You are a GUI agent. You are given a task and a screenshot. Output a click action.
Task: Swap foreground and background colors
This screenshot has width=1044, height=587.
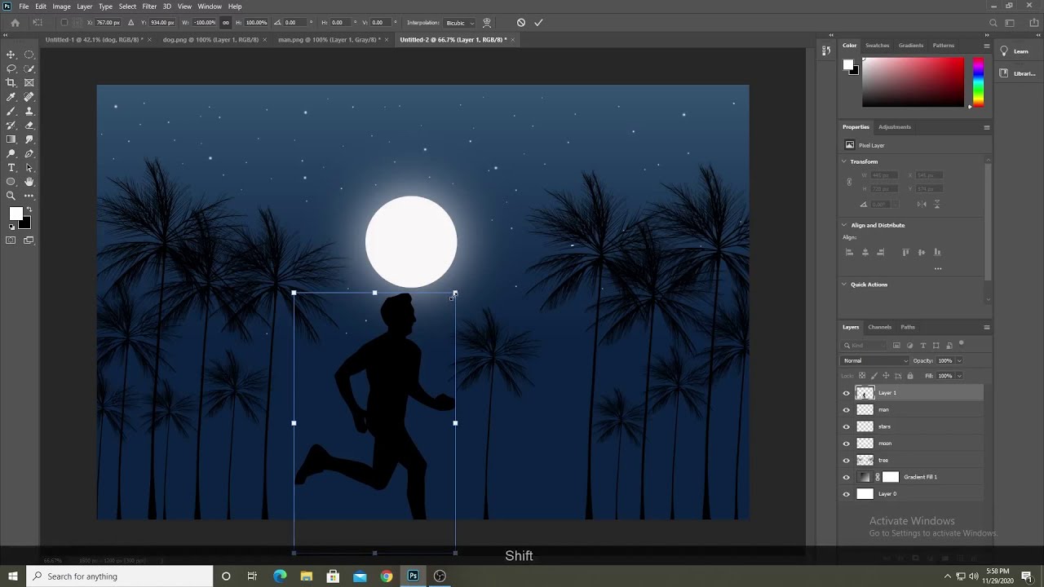(29, 210)
